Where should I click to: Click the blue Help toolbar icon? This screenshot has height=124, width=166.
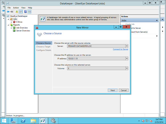point(25,12)
